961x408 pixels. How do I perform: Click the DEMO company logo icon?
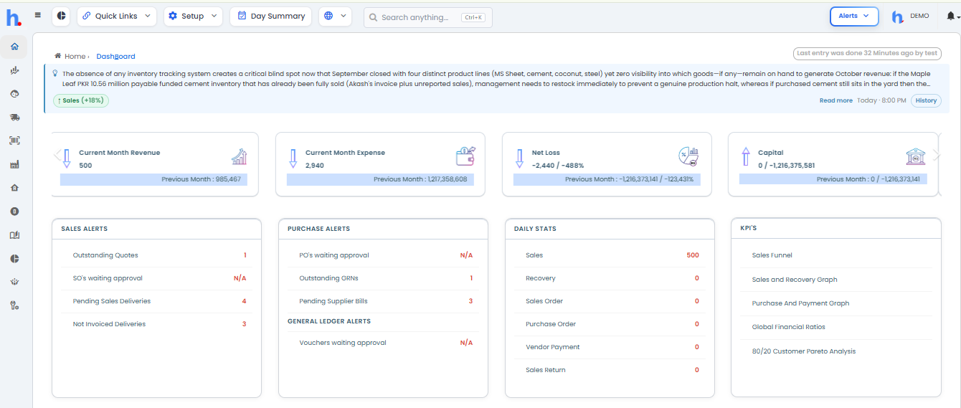point(897,16)
